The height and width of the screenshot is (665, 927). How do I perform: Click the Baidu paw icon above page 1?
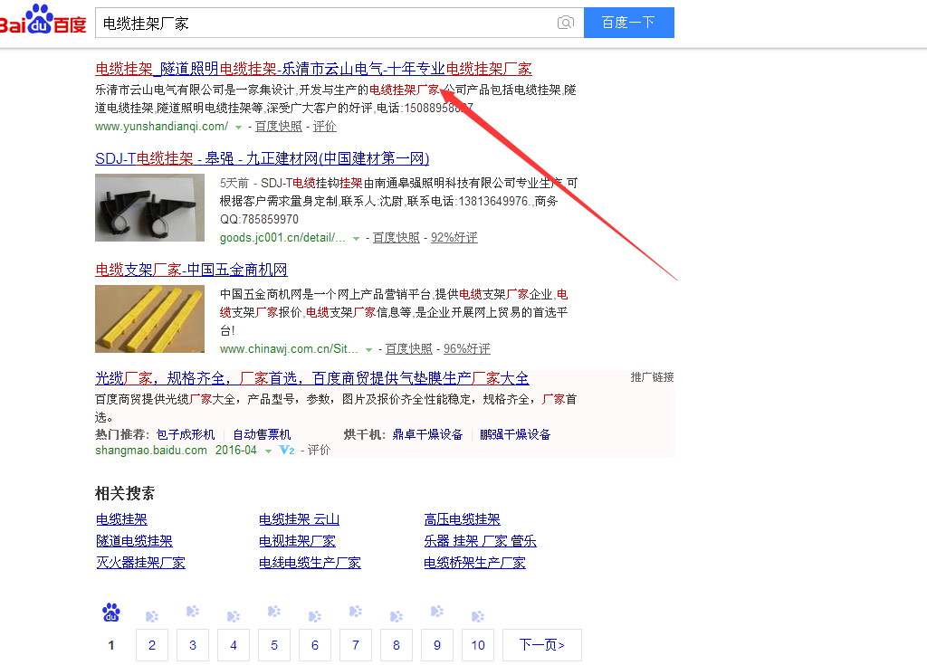pyautogui.click(x=111, y=613)
